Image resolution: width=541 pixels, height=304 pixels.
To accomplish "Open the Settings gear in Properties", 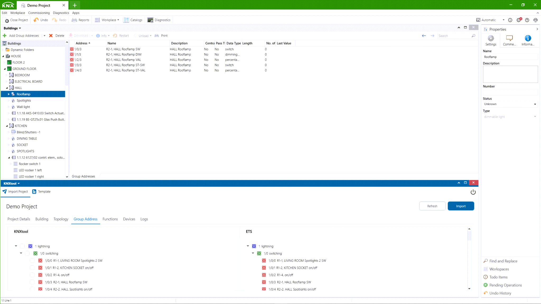I will 491,39.
